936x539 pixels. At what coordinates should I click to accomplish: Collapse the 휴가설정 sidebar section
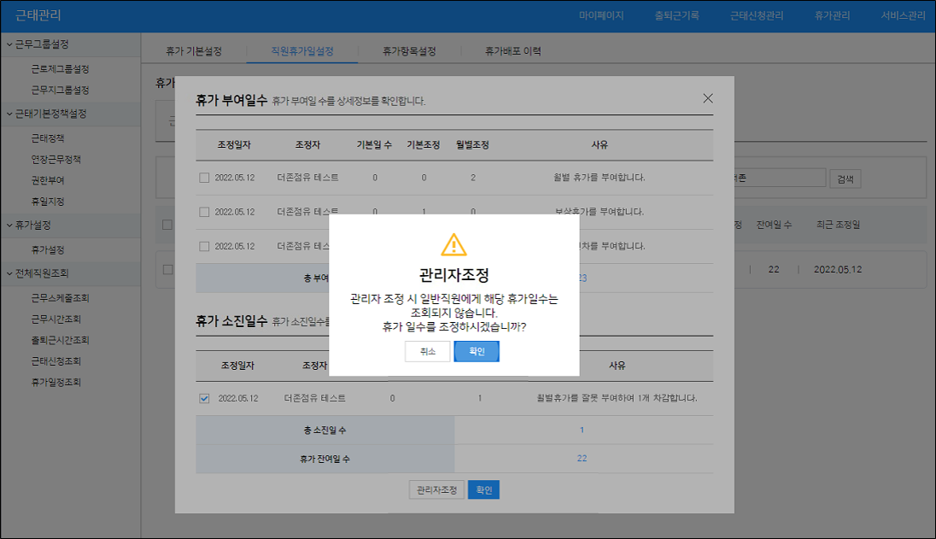[x=9, y=226]
